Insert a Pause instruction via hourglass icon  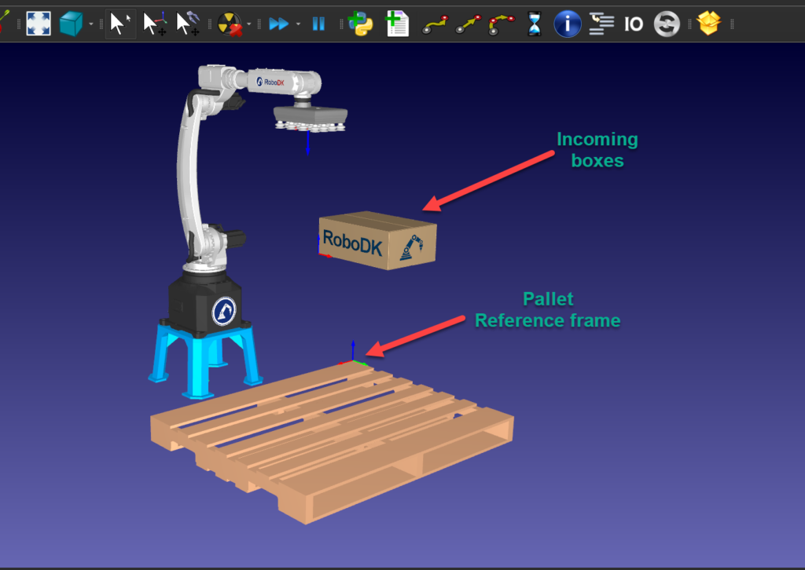(x=535, y=24)
